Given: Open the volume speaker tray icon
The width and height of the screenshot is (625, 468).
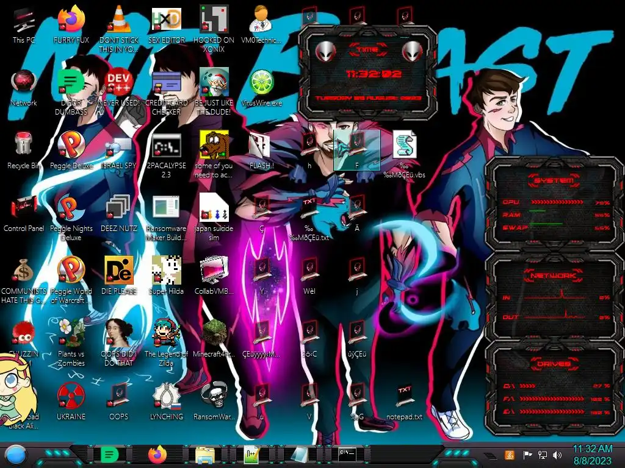Looking at the screenshot, I should click(557, 455).
